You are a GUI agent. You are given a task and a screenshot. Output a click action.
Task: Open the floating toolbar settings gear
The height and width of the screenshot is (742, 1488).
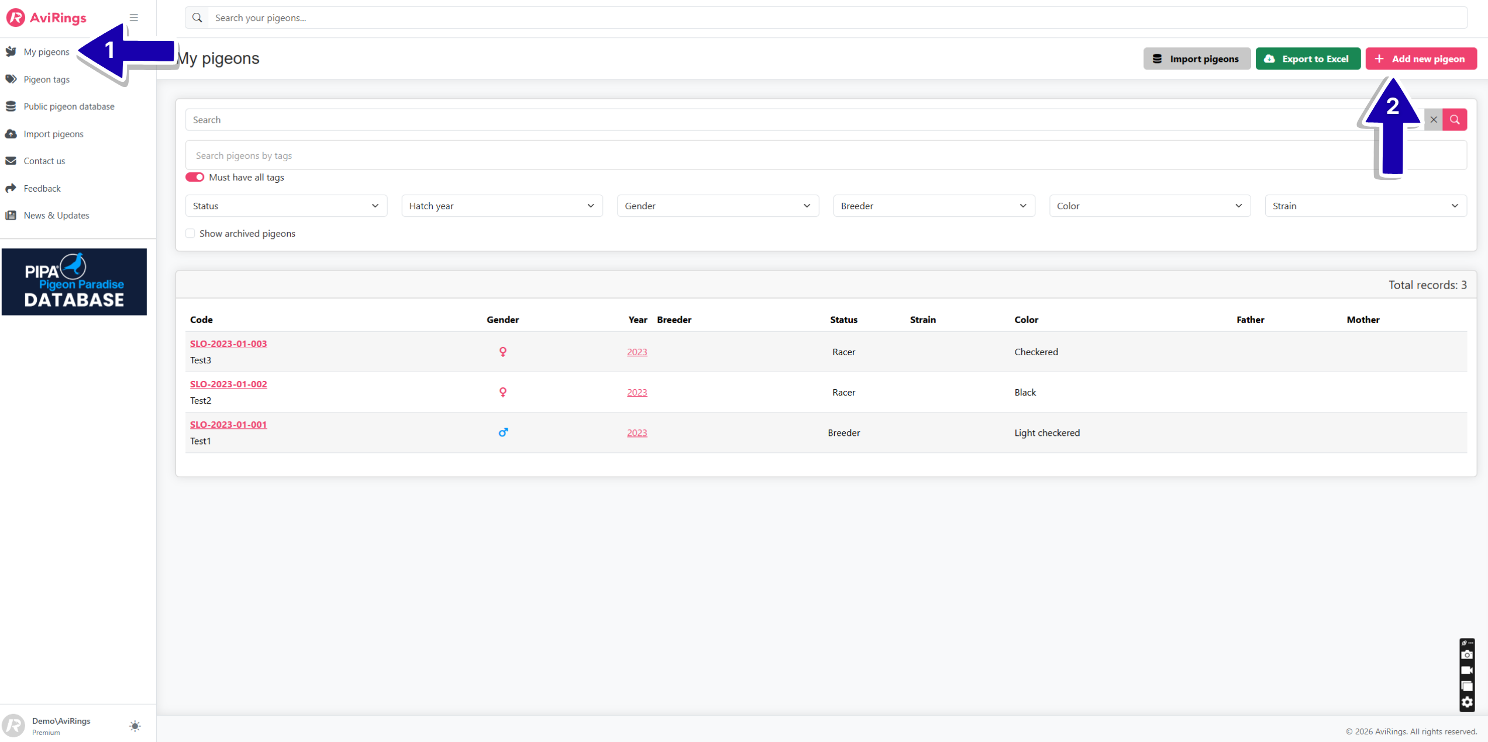[1467, 702]
